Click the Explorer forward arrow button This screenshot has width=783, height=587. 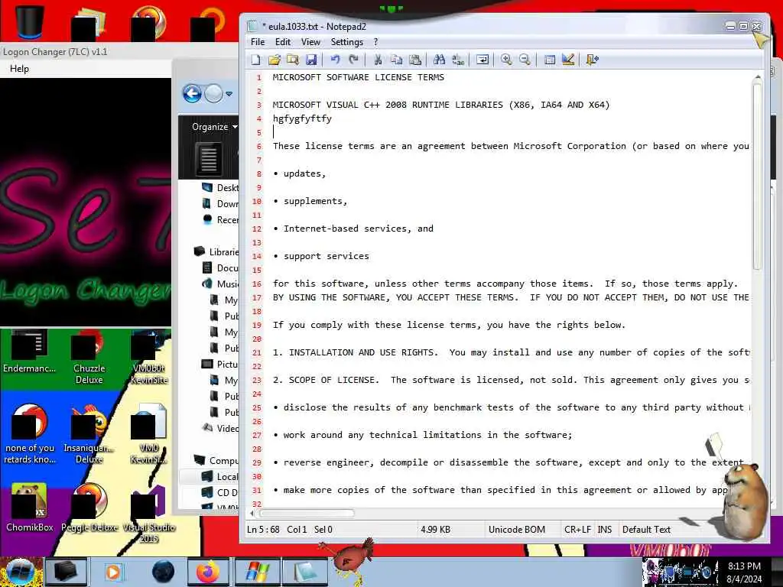tap(214, 94)
